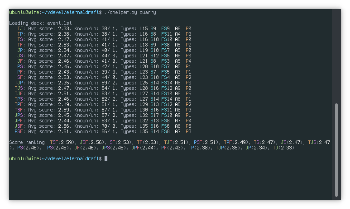Click the 'JS:' row label
Screen dimensions: 350x209
pyautogui.click(x=21, y=56)
